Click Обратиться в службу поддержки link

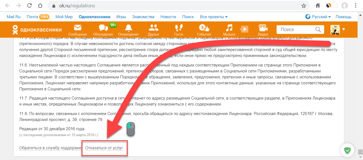(x=50, y=148)
